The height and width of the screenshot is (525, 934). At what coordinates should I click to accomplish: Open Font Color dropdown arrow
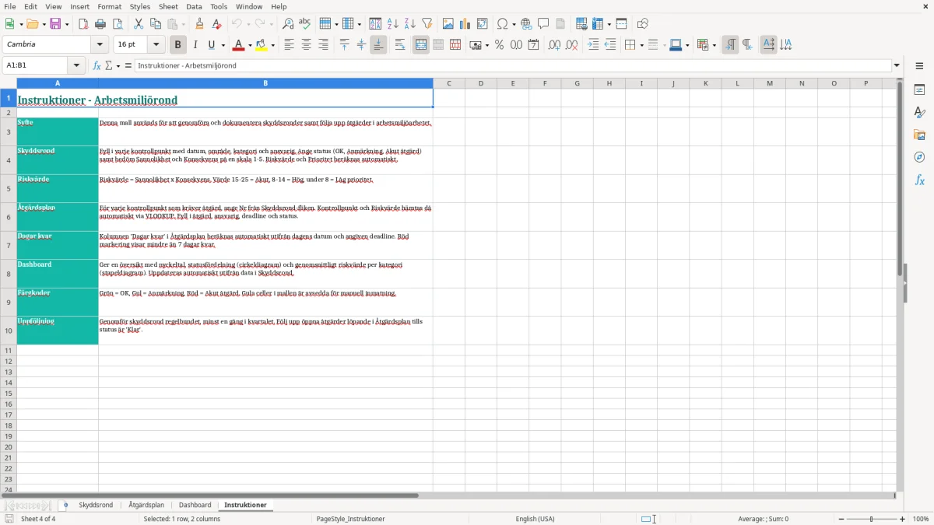pos(249,45)
